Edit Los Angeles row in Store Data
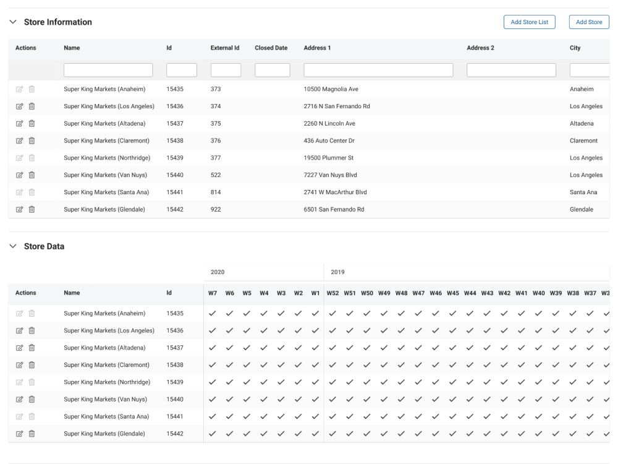The height and width of the screenshot is (464, 618). [x=19, y=330]
